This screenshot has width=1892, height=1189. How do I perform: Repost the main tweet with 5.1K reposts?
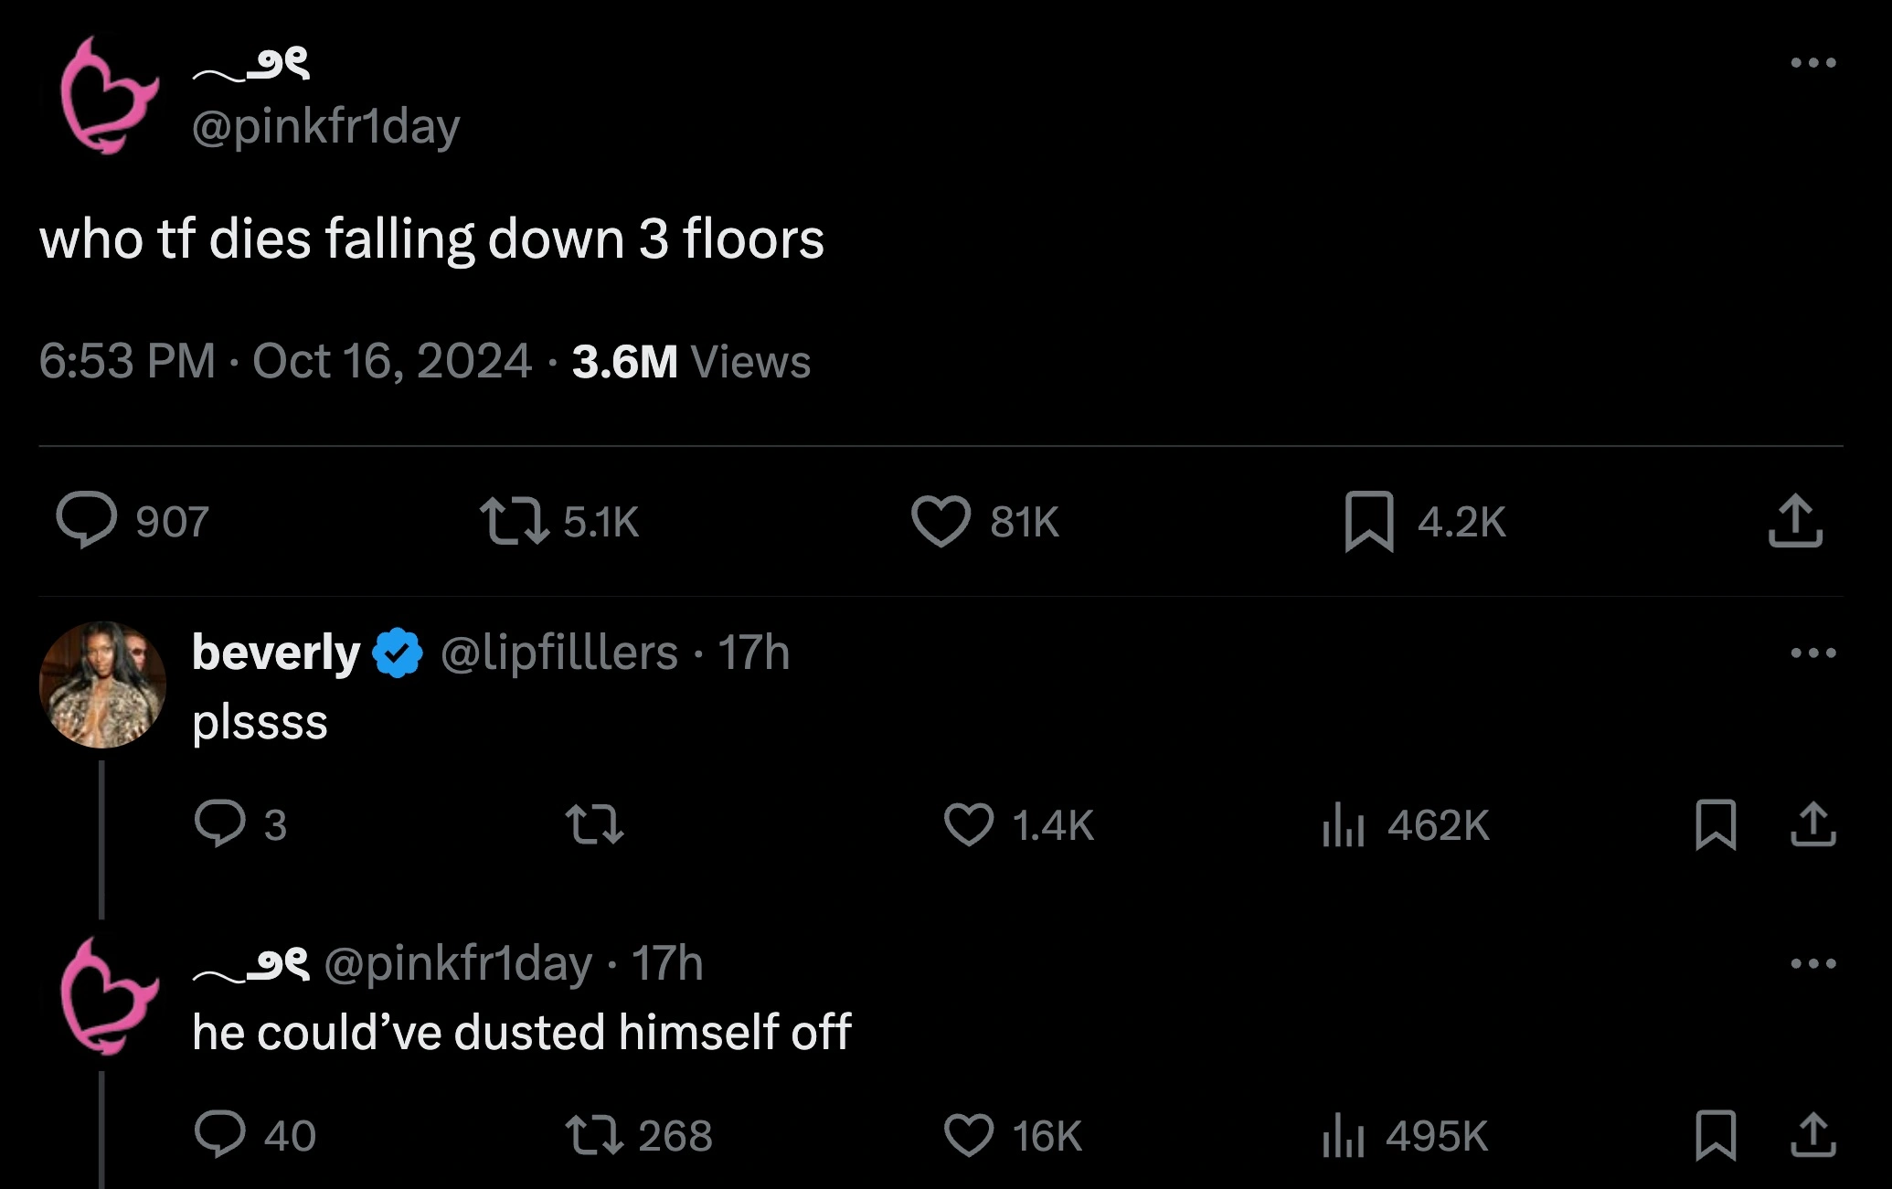515,520
